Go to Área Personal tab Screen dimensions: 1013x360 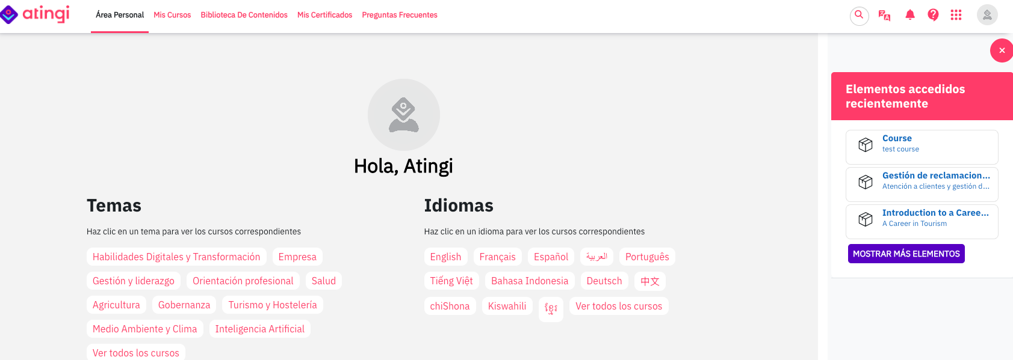tap(120, 15)
